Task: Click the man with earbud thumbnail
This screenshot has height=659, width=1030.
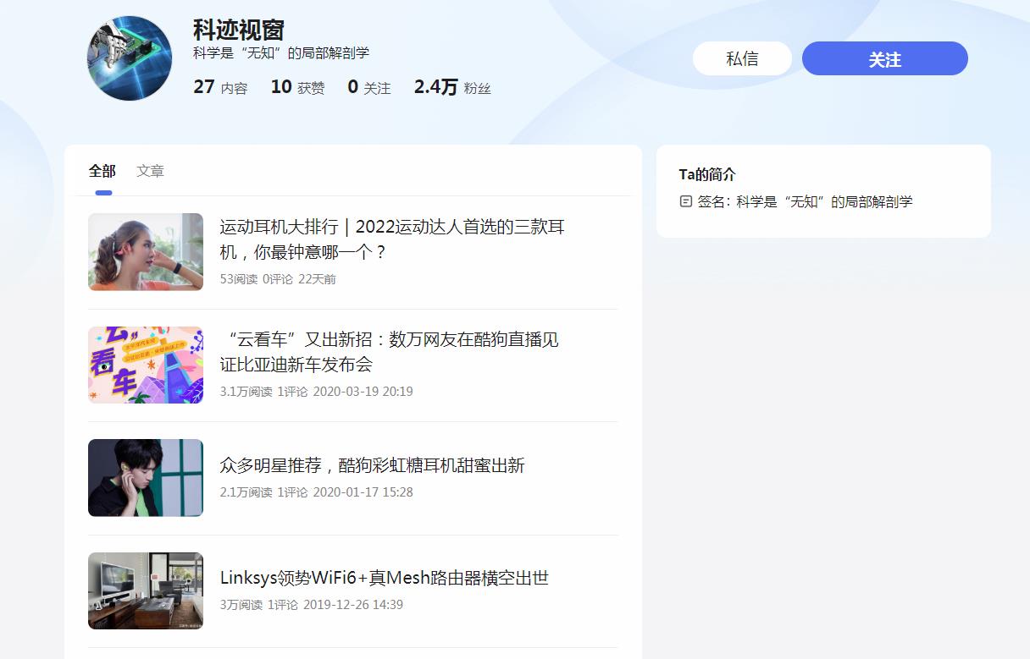Action: pos(146,478)
